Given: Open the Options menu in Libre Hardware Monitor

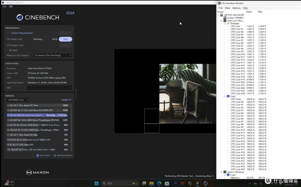Looking at the screenshot, I should 236,8.
